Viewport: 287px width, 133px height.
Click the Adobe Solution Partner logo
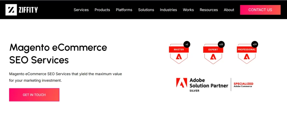[202, 85]
